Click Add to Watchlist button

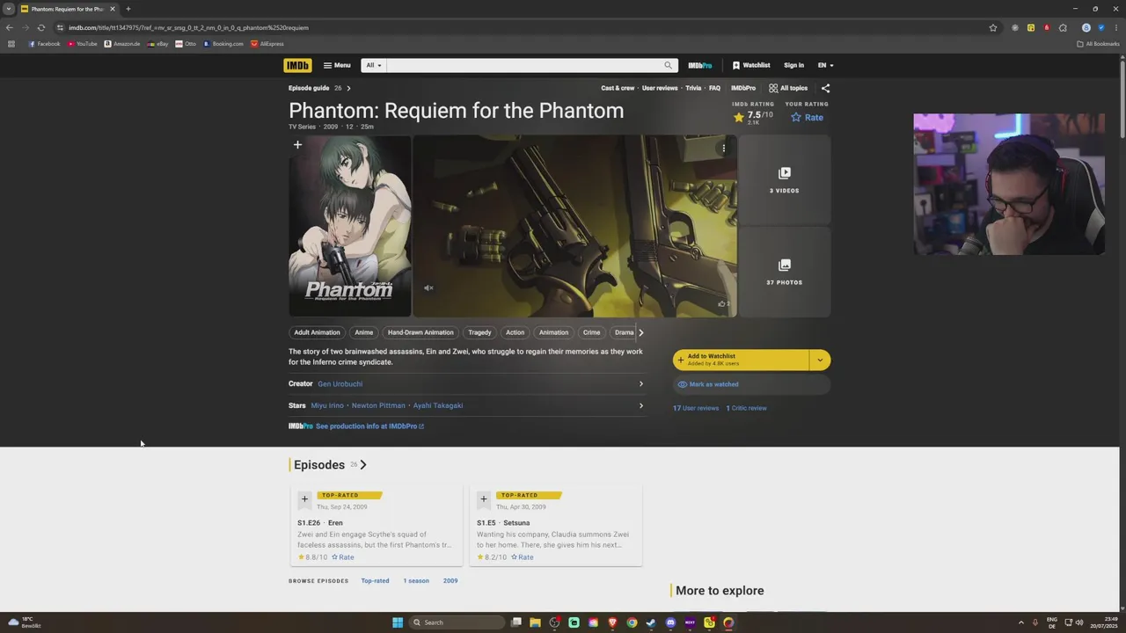pos(741,360)
